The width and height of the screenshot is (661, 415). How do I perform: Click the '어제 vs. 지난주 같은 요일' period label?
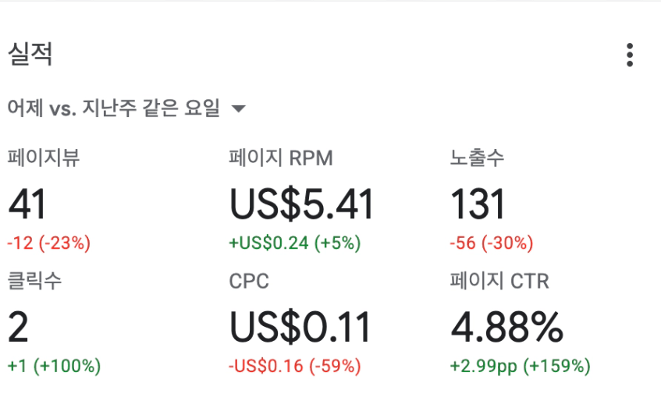[114, 108]
